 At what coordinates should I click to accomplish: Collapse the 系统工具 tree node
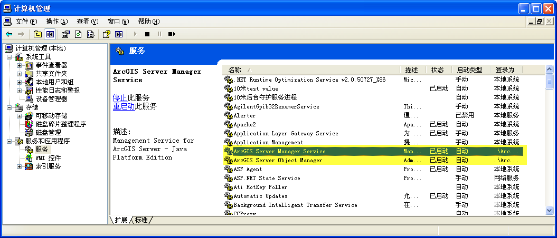point(9,57)
